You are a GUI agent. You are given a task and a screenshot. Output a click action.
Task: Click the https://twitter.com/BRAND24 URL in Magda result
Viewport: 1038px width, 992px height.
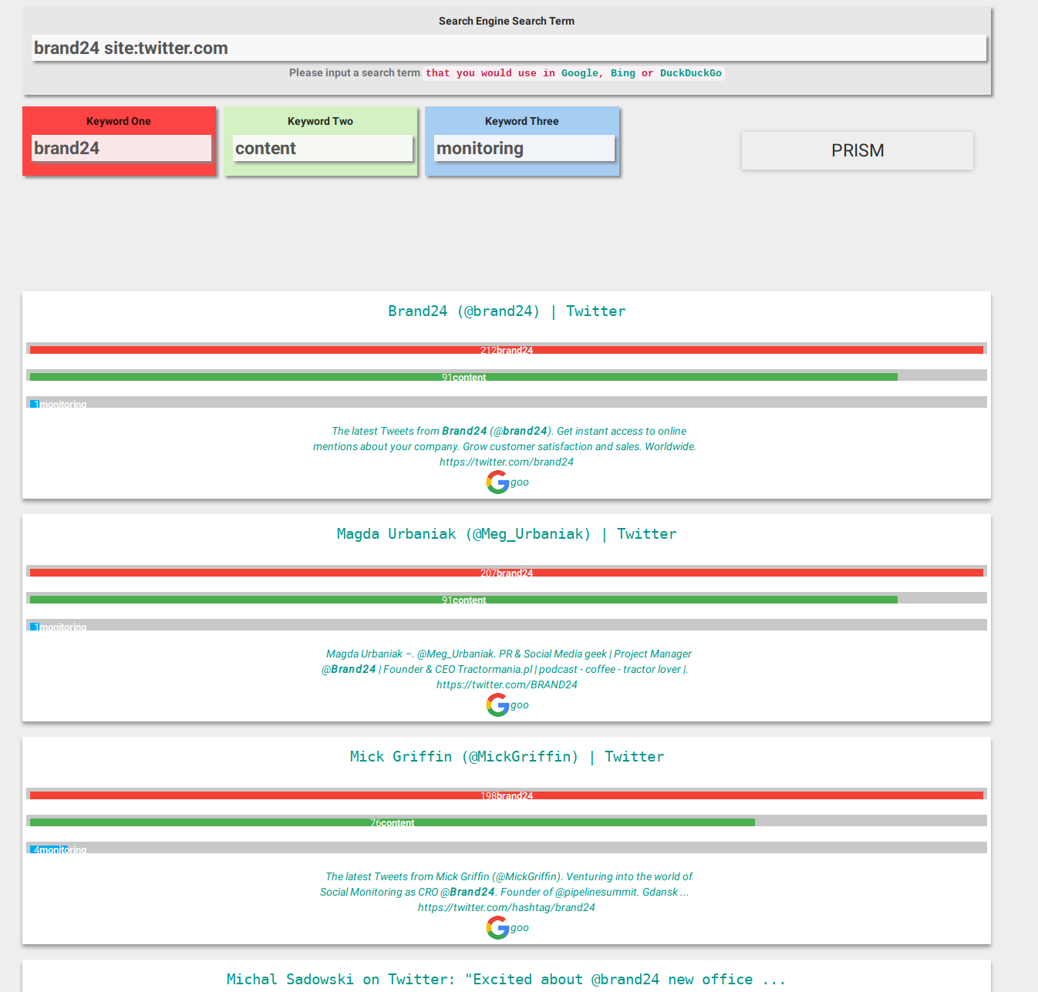(507, 684)
